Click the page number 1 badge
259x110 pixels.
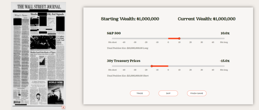tap(63, 107)
